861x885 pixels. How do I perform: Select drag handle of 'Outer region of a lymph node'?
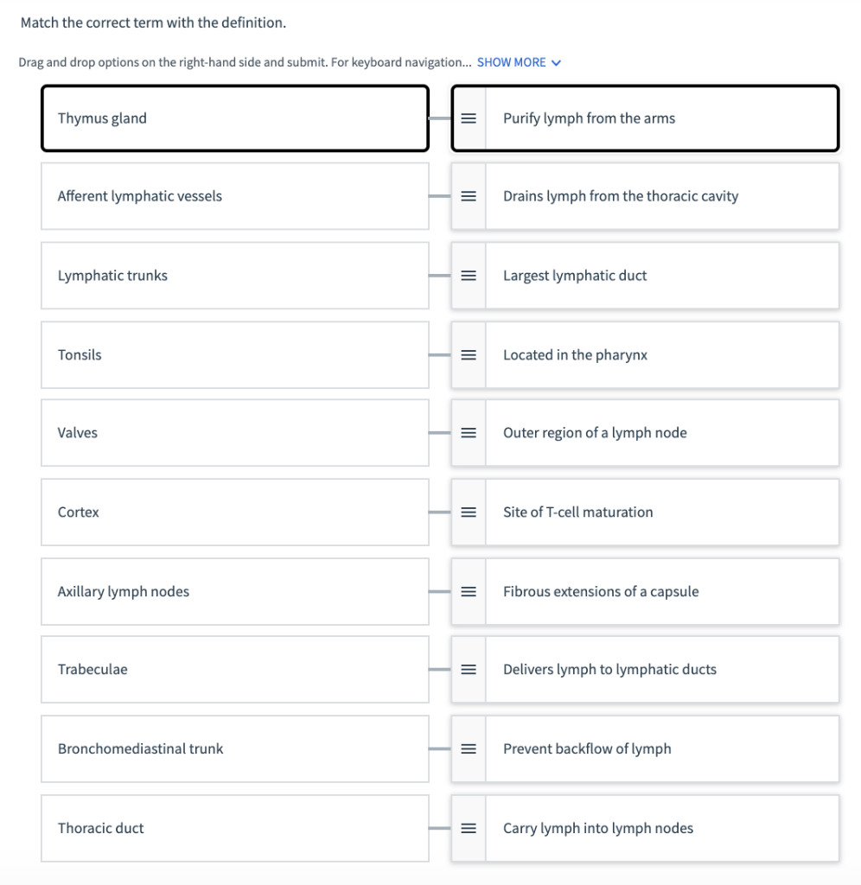pyautogui.click(x=469, y=433)
